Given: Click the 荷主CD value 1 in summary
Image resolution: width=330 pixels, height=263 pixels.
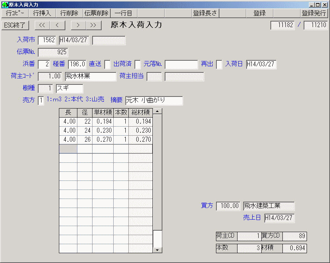Looking at the screenshot, I should coord(249,236).
